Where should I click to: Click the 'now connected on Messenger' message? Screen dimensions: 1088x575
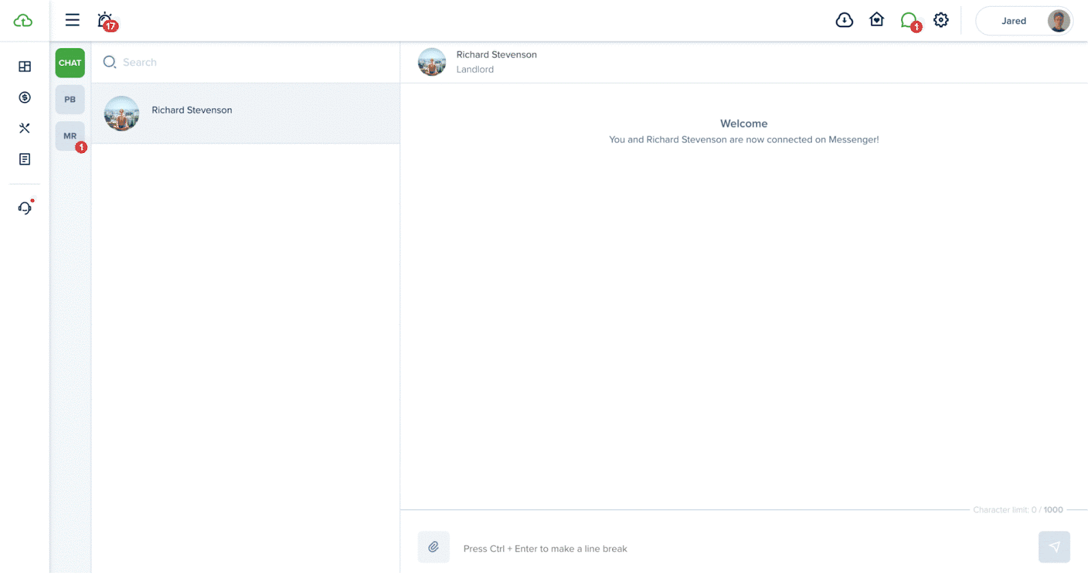pos(744,139)
